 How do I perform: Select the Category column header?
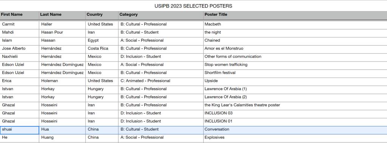pyautogui.click(x=161, y=15)
